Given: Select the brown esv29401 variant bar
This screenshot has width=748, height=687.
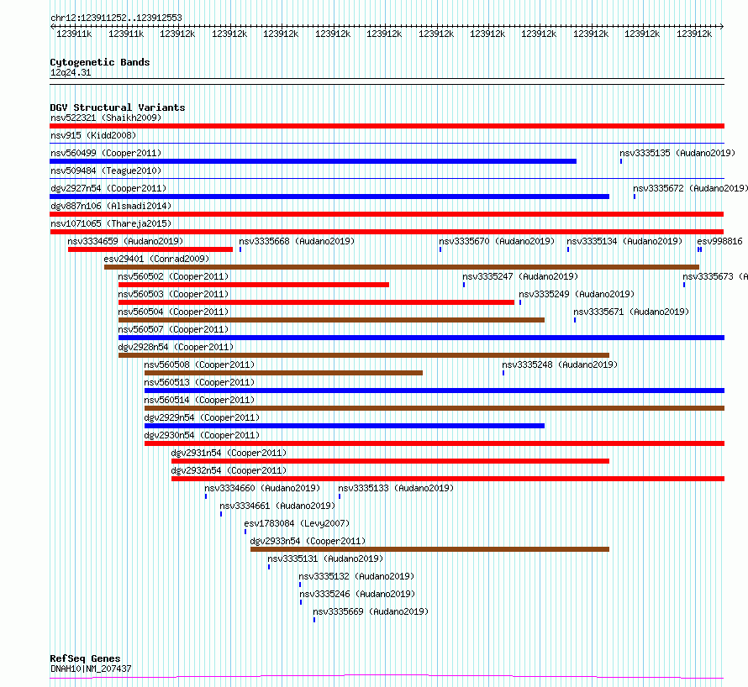Looking at the screenshot, I should pos(402,267).
